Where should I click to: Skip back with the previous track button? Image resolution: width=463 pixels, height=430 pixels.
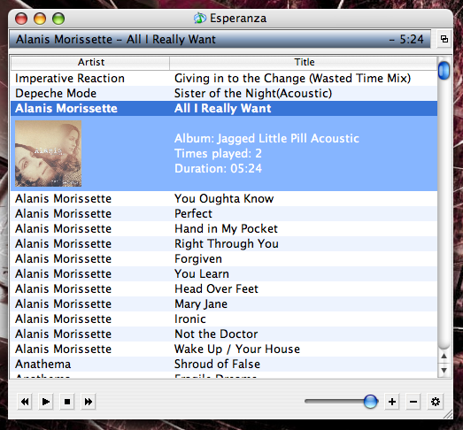(x=25, y=402)
